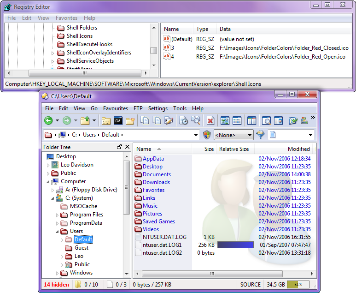
Task: Open View menu in Registry Editor
Action: coord(43,18)
